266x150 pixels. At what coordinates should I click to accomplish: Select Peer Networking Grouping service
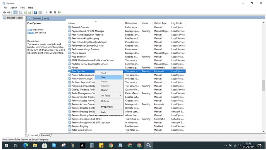click(127, 38)
